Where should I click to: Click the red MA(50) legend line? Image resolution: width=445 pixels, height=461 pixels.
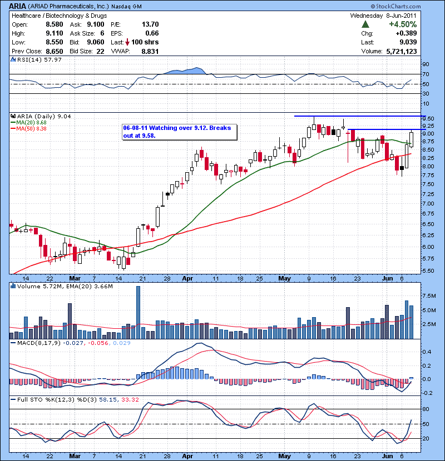click(x=13, y=129)
